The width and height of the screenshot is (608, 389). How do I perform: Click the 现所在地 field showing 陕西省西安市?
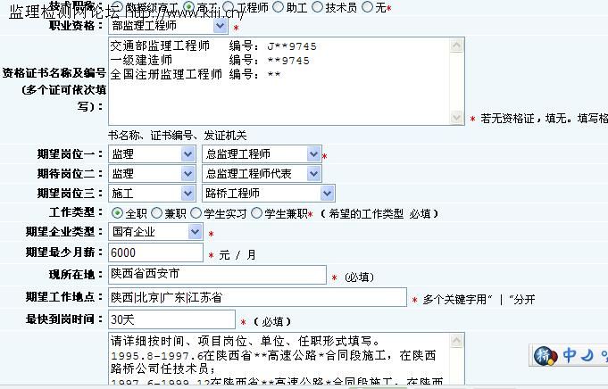(x=216, y=275)
